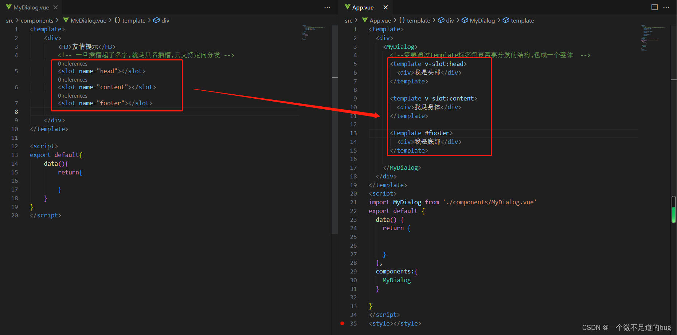Open braces 'template' breadcrumb in App.vue editor
This screenshot has height=335, width=677.
415,21
